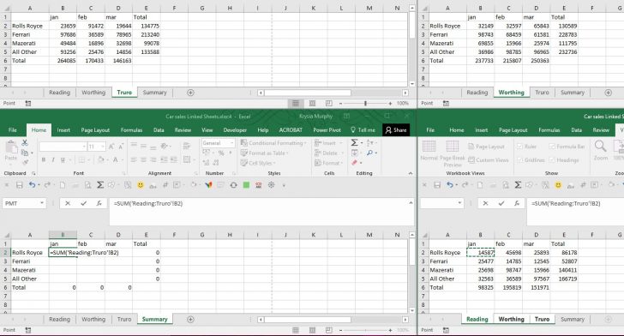
Task: Click the Save icon in Reading window toolbar
Action: (437, 185)
